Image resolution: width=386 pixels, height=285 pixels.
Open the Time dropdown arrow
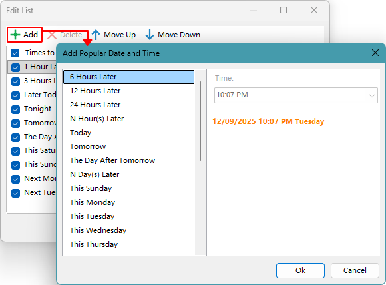pos(372,95)
